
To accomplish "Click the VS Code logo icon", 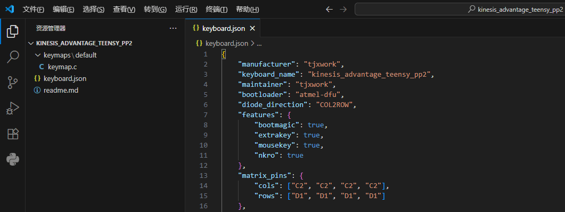I will tap(10, 10).
